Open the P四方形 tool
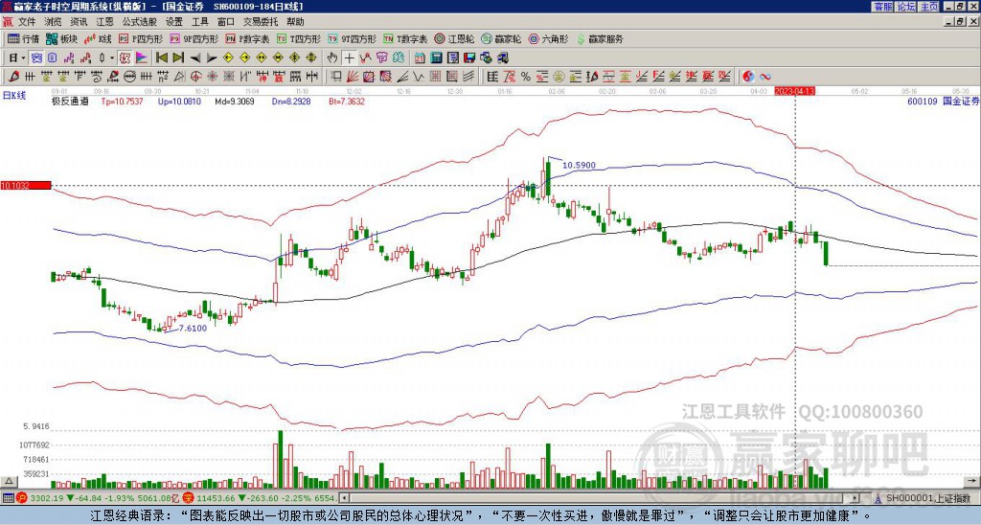This screenshot has width=981, height=525. [141, 38]
